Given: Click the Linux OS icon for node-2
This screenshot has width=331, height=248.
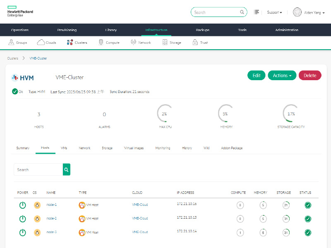Looking at the screenshot, I should [37, 219].
